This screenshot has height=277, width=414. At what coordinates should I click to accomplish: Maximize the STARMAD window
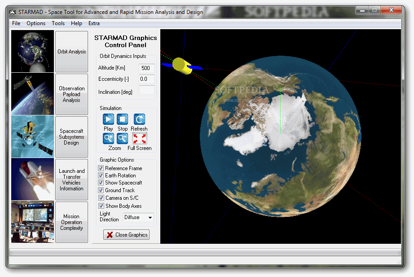374,11
